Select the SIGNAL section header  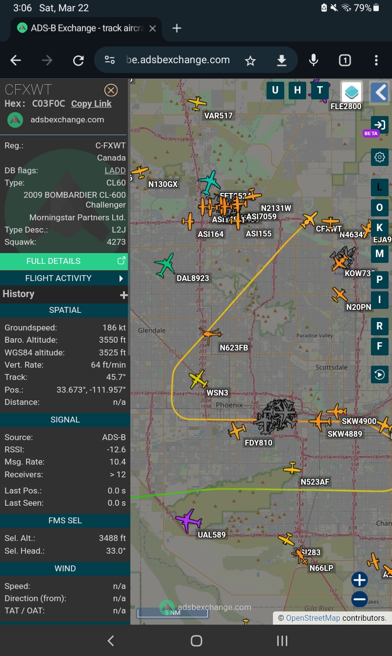coord(65,420)
